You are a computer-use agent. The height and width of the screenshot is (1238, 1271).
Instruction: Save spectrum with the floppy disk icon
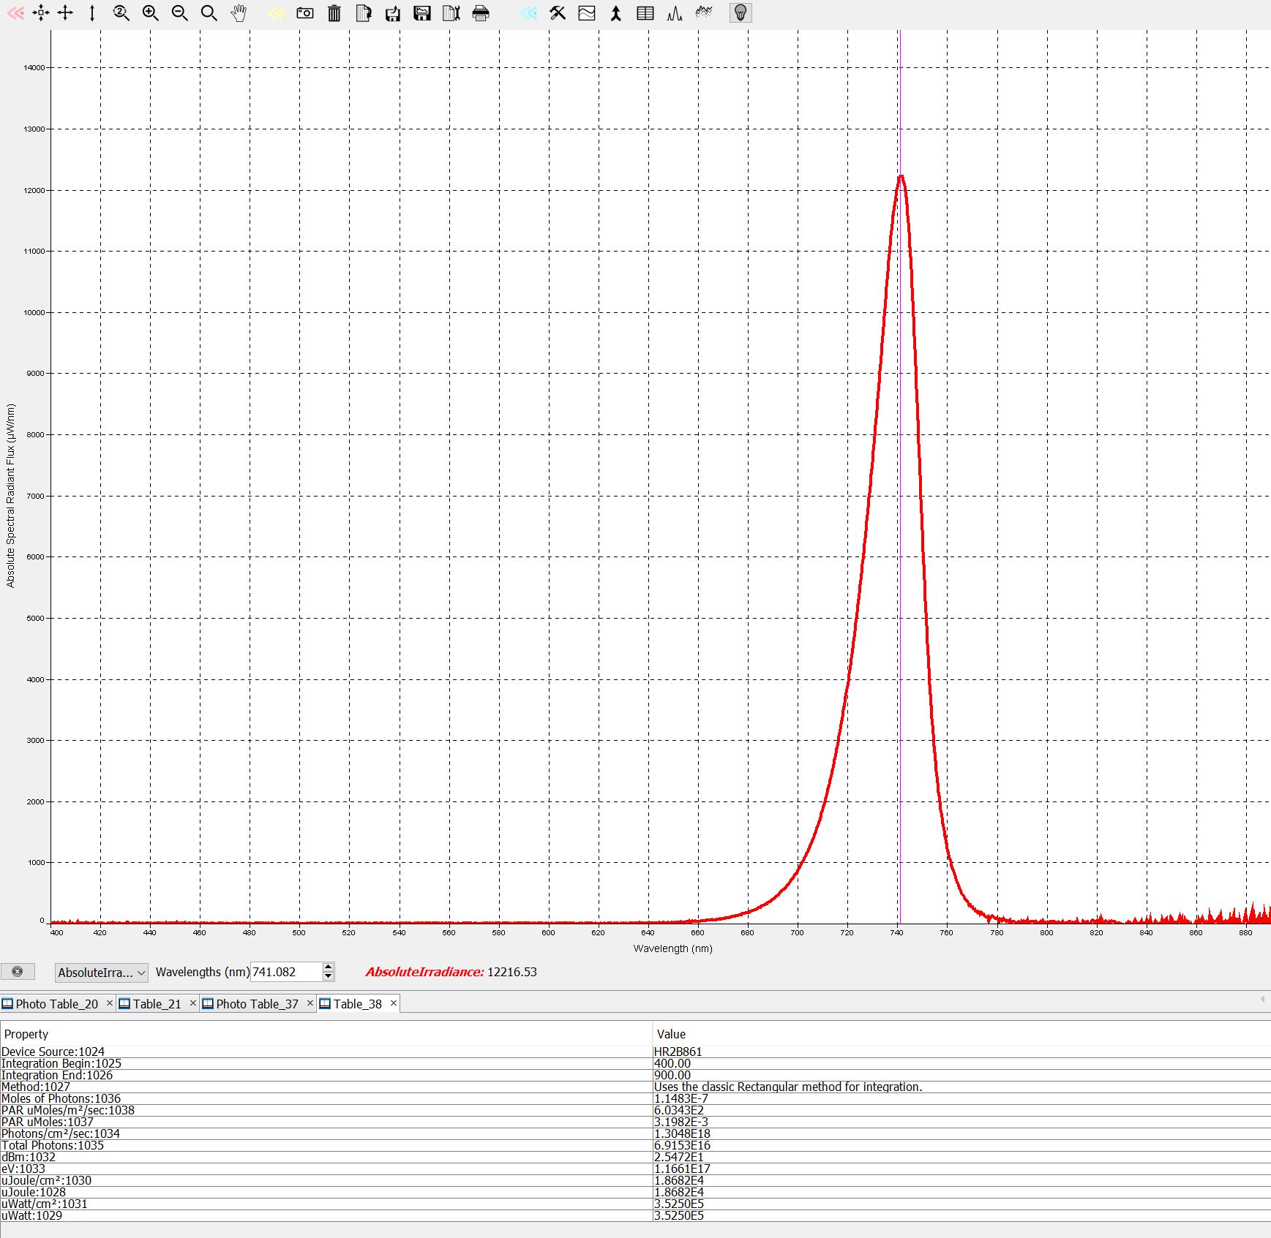pyautogui.click(x=422, y=13)
